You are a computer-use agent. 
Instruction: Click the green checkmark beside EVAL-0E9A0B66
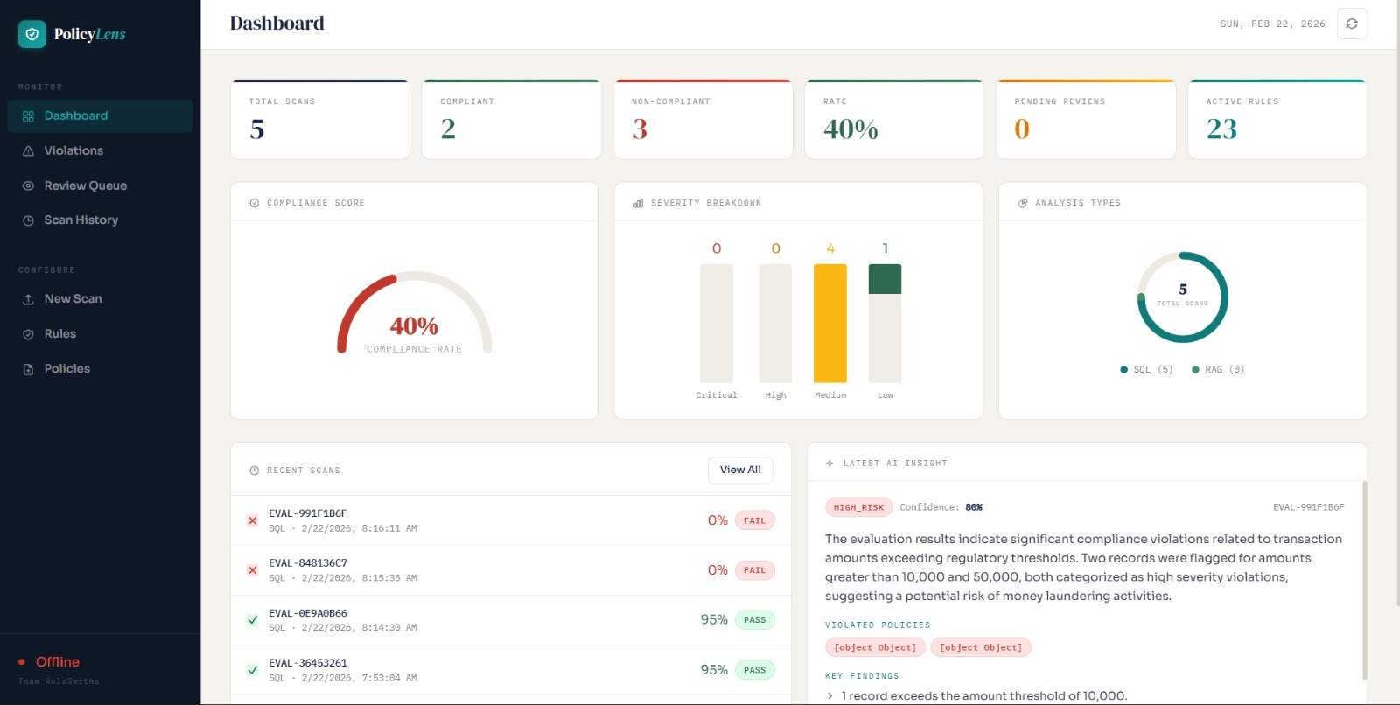tap(252, 620)
